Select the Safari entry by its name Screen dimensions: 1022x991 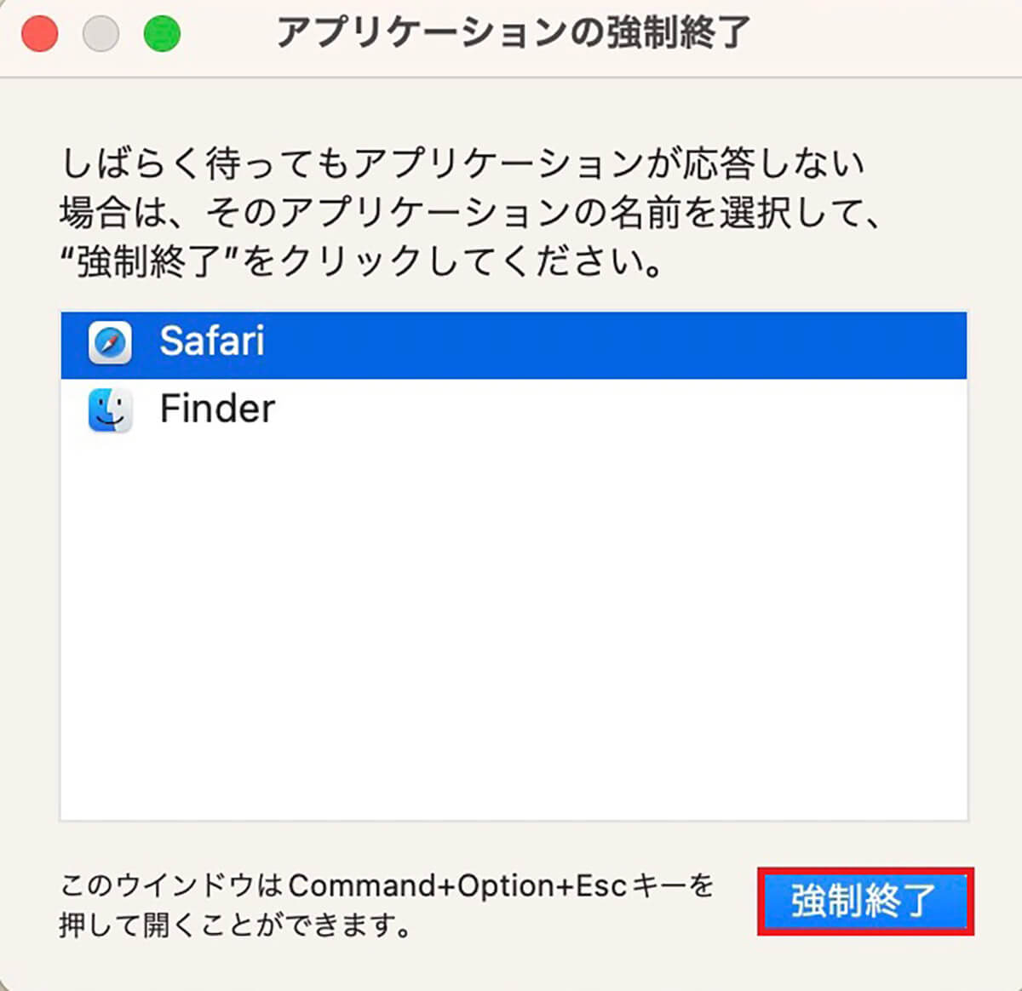tap(212, 341)
